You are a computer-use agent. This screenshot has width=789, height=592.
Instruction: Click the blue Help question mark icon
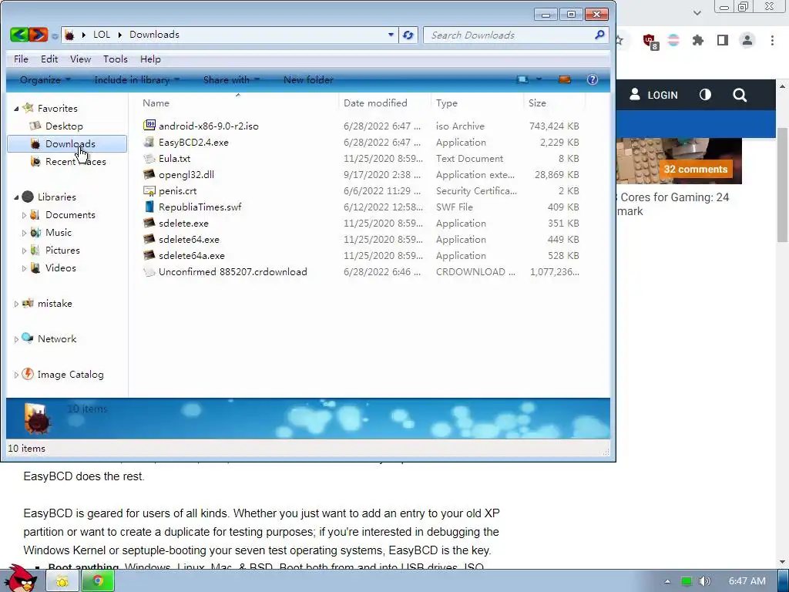click(x=593, y=79)
